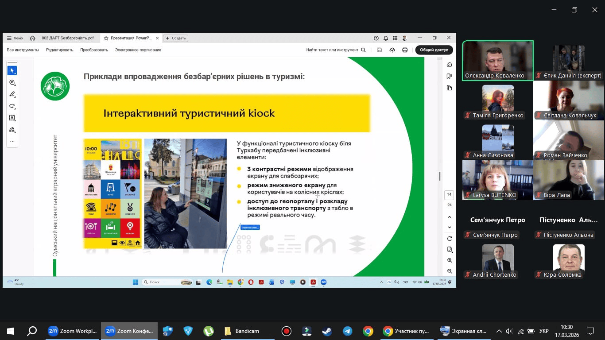Go to next page with down chevron
The width and height of the screenshot is (605, 340).
point(449,227)
